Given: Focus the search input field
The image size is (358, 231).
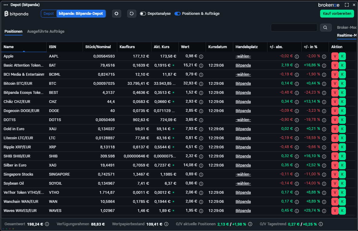Looking at the screenshot, I should click(294, 28).
